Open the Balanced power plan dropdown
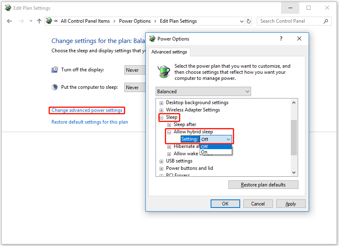 point(203,92)
